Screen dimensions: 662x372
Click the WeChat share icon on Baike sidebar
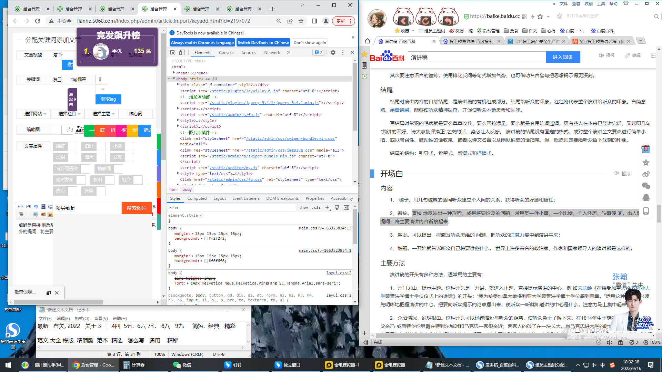tap(646, 186)
